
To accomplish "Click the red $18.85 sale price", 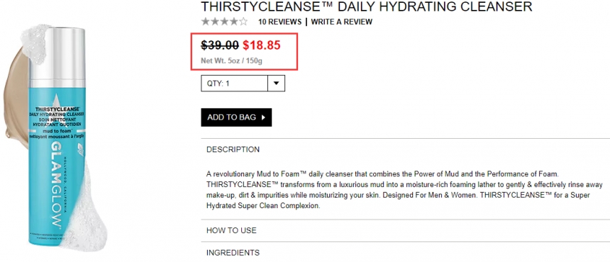I will 262,45.
